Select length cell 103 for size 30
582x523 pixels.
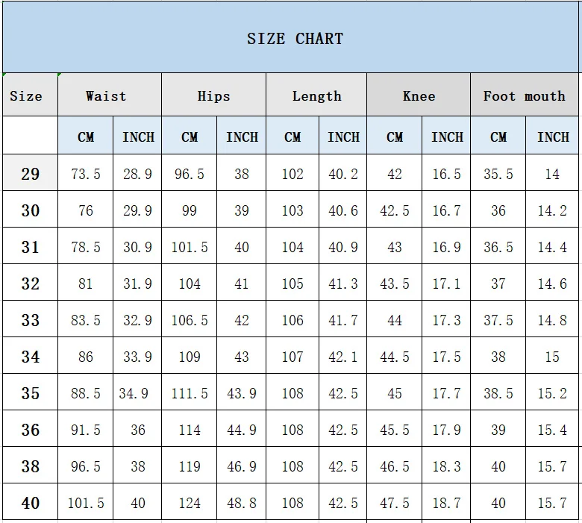point(292,210)
